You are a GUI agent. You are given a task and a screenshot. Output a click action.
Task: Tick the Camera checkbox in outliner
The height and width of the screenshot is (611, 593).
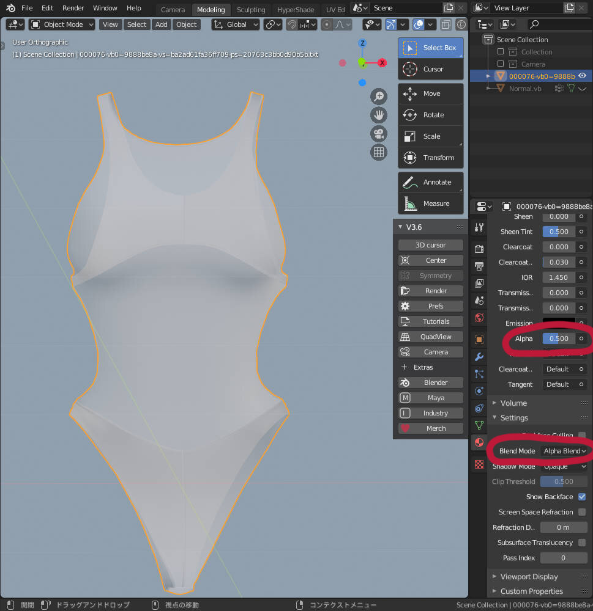click(x=501, y=64)
